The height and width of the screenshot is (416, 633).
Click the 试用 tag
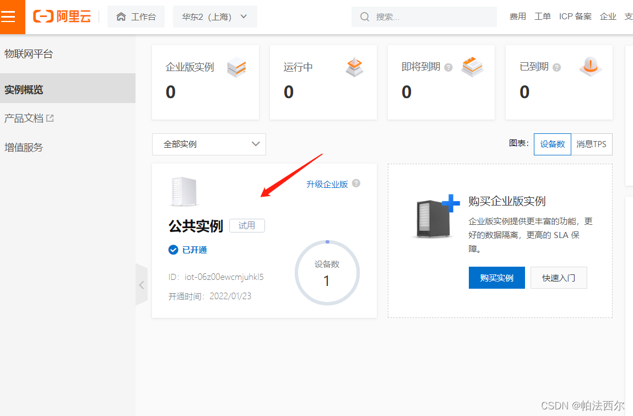click(x=247, y=225)
